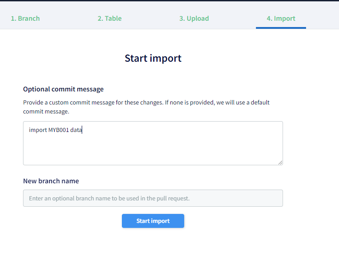339x254 pixels.
Task: Place cursor after "data" in commit message
Action: [82, 131]
